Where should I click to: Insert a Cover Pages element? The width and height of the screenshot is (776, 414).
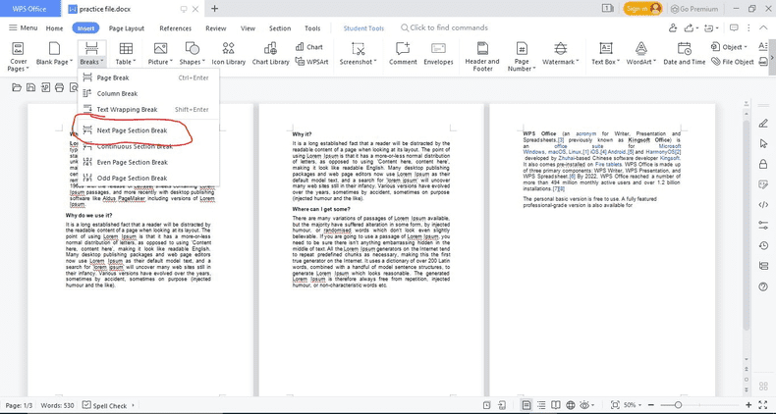click(19, 56)
